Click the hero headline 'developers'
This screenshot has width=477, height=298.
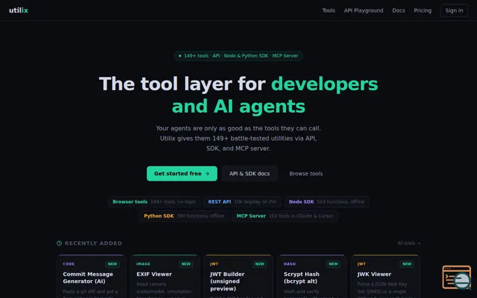click(x=324, y=84)
